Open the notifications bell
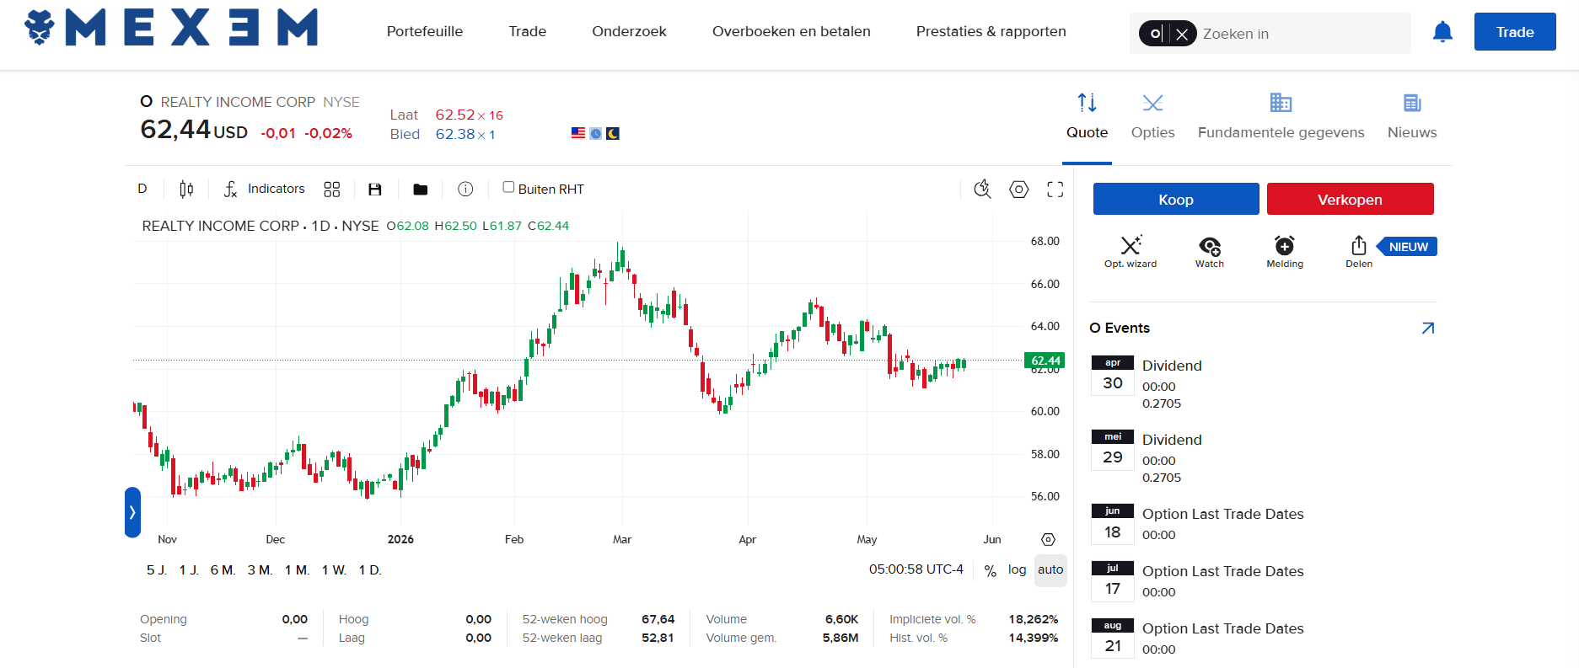Viewport: 1579px width, 668px height. pyautogui.click(x=1442, y=32)
